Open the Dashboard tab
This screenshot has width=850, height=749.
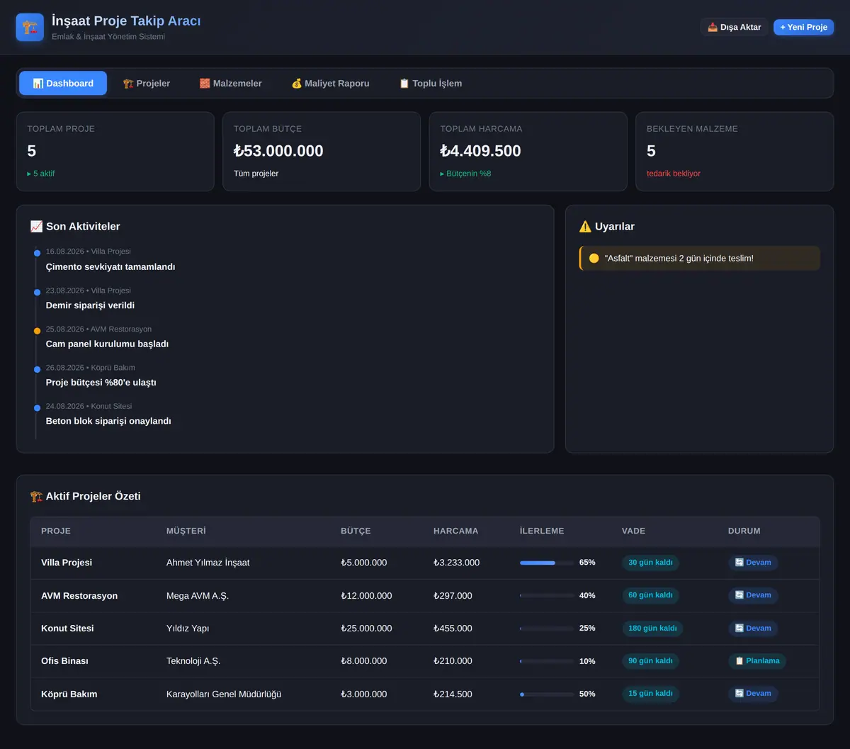(x=63, y=83)
